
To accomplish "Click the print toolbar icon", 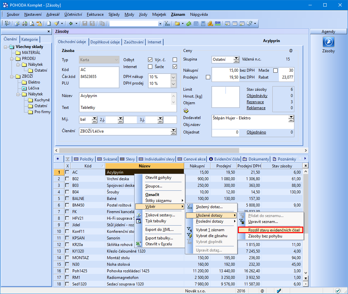I will tap(25, 23).
